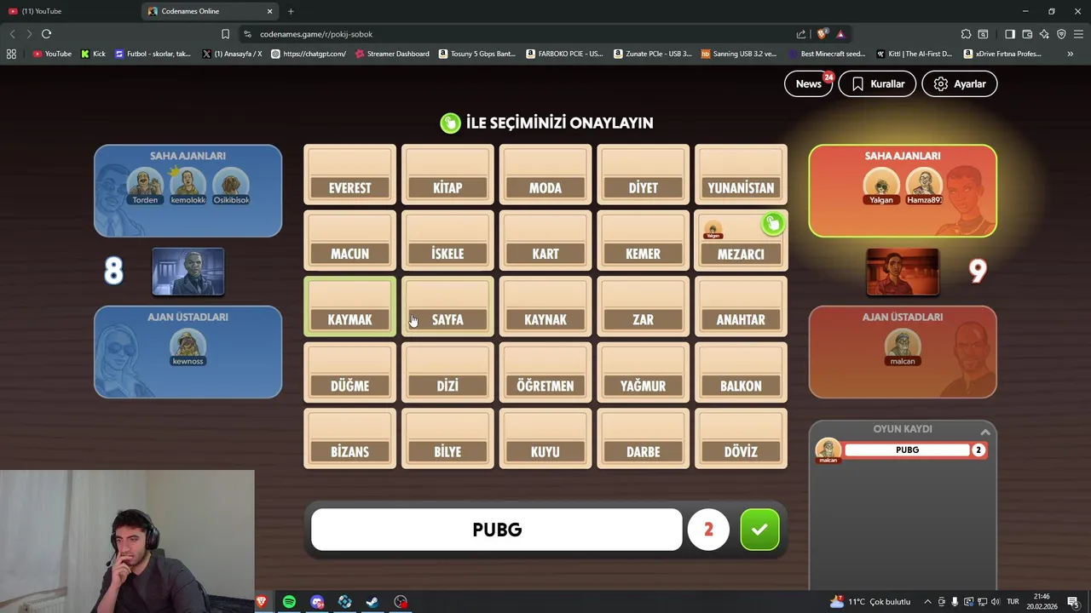Choose the DARBE word card

click(x=644, y=438)
